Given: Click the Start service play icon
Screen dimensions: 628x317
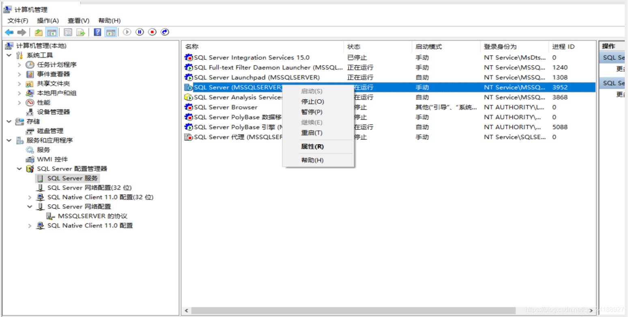Looking at the screenshot, I should [x=127, y=32].
